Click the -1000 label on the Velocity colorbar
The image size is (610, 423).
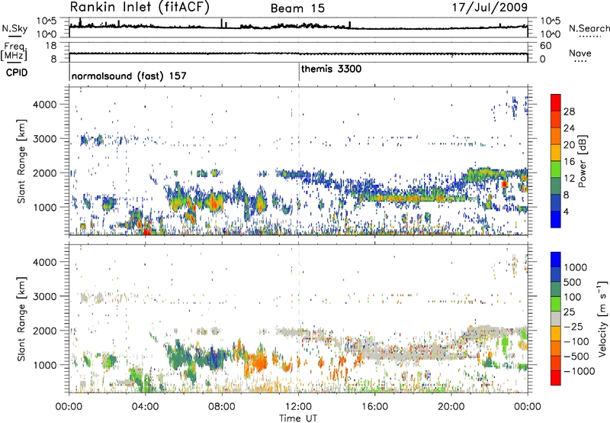coord(579,371)
